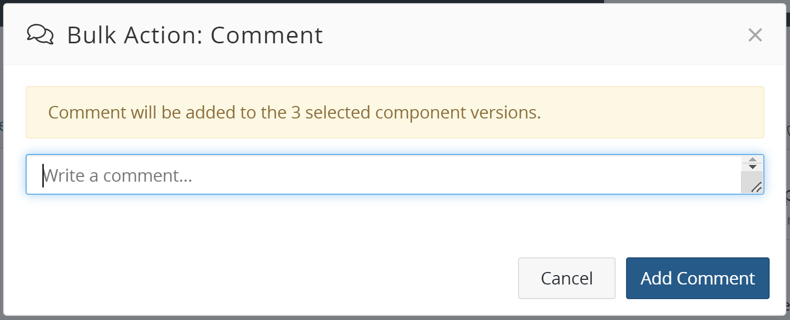Screen dimensions: 790x320
Task: Click the word Comment in dialog title
Action: coord(267,35)
